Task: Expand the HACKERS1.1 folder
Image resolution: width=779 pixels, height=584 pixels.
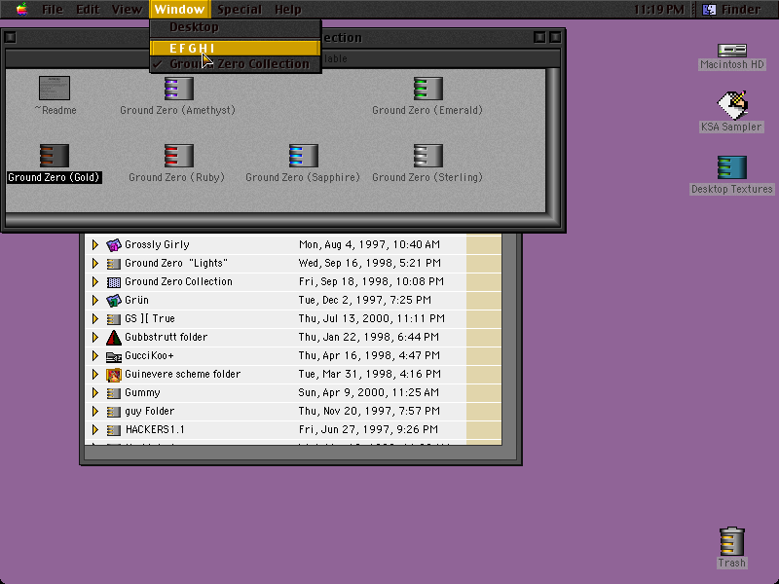Action: coord(94,430)
